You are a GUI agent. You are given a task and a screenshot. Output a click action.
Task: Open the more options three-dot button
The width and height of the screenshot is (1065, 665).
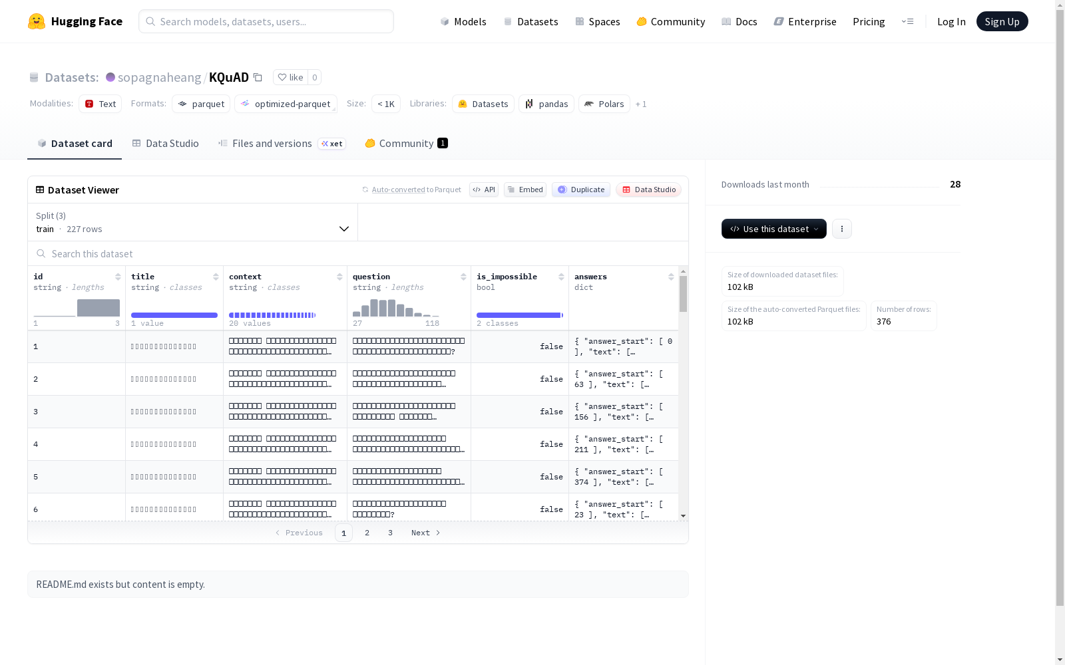[x=842, y=229]
